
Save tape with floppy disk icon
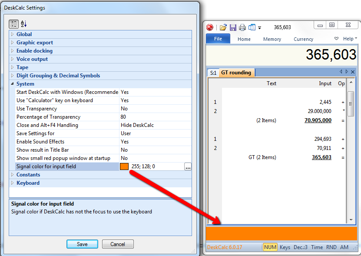(x=233, y=27)
